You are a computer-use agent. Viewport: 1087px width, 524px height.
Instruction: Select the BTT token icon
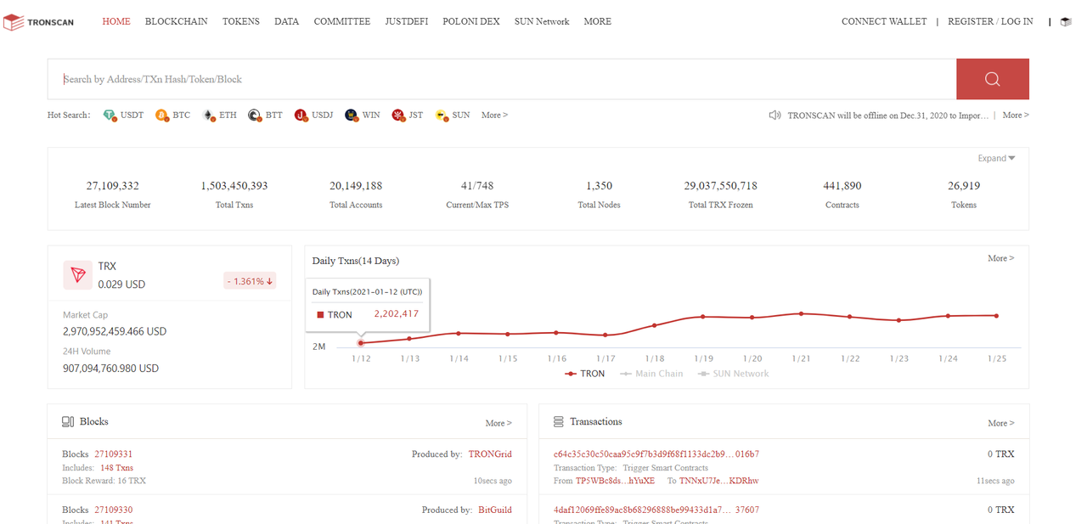click(x=255, y=116)
